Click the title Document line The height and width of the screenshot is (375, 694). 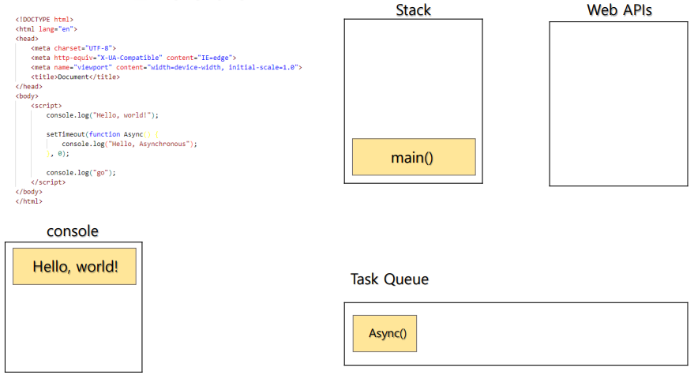coord(75,77)
